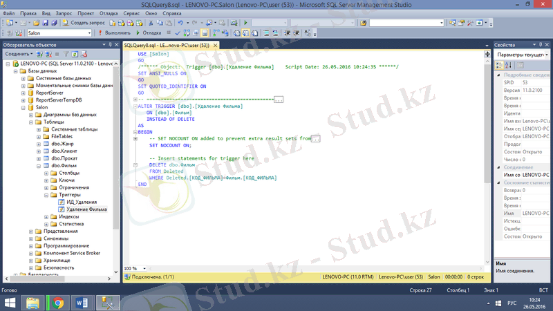The width and height of the screenshot is (553, 311).
Task: Collapse the Salon database node
Action: 24,108
